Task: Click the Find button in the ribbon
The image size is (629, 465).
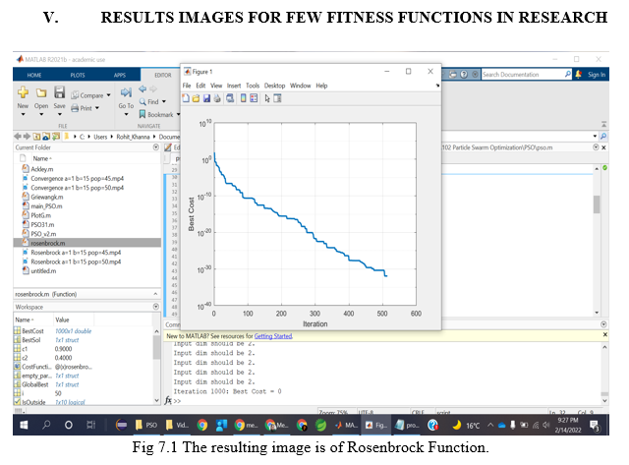Action: [149, 102]
